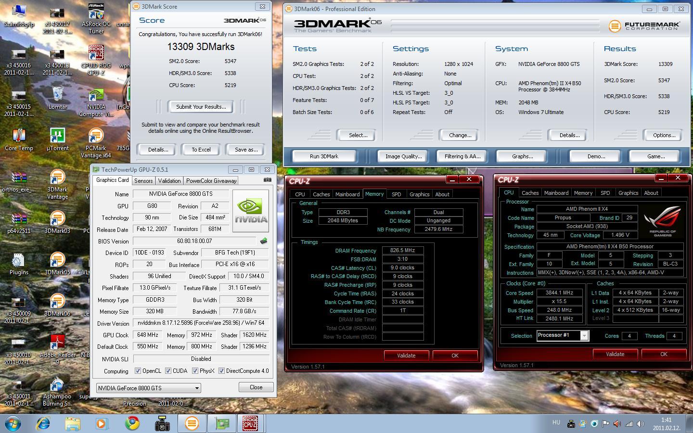The width and height of the screenshot is (693, 433).
Task: Open the Image Quality settings button
Action: point(403,156)
